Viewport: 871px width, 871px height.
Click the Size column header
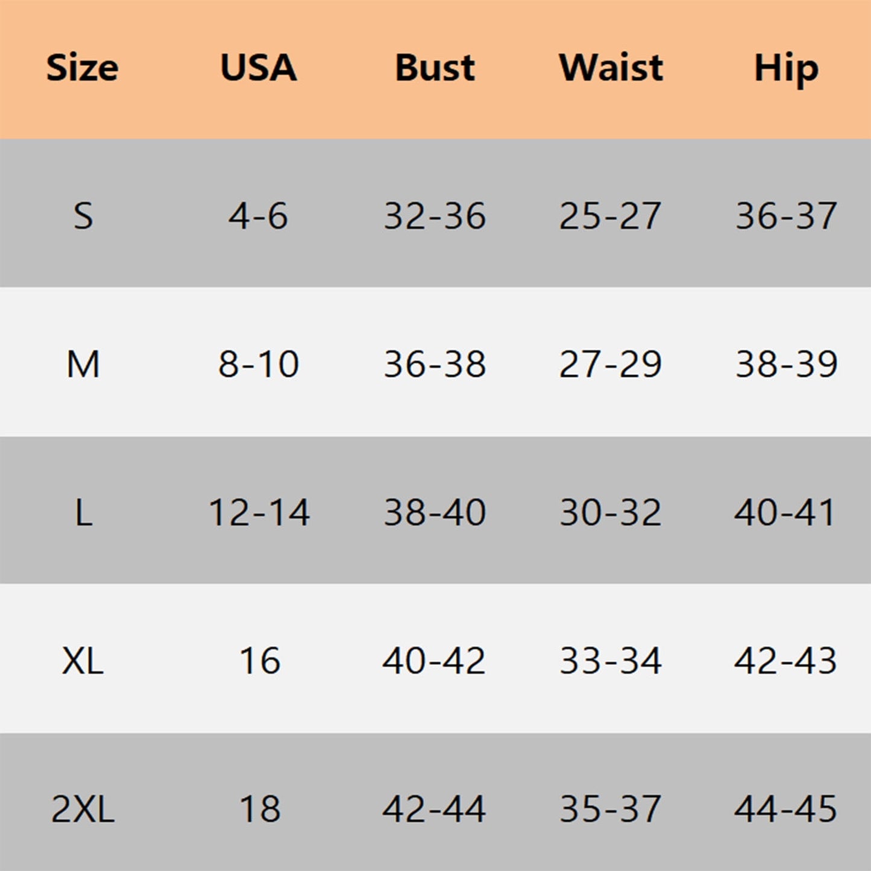click(83, 68)
